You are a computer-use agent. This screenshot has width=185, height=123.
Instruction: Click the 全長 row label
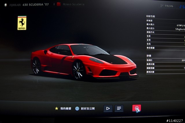pos(149,36)
